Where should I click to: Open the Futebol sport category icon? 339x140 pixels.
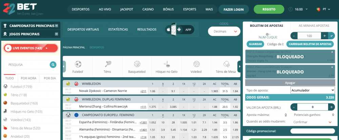[78, 64]
